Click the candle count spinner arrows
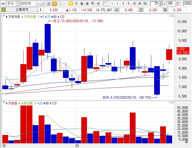This screenshot has height=148, width=192. pos(160,4)
